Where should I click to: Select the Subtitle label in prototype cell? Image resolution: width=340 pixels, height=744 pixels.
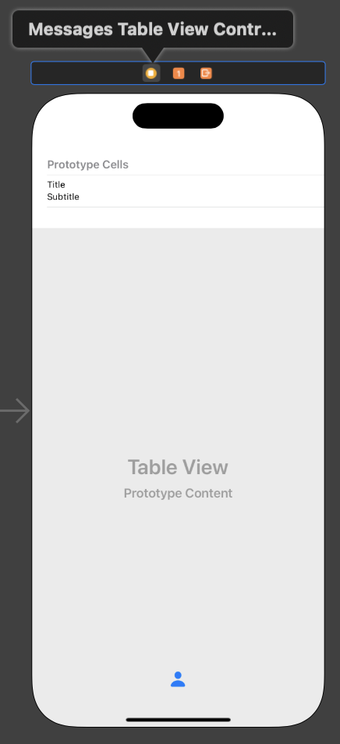[63, 197]
